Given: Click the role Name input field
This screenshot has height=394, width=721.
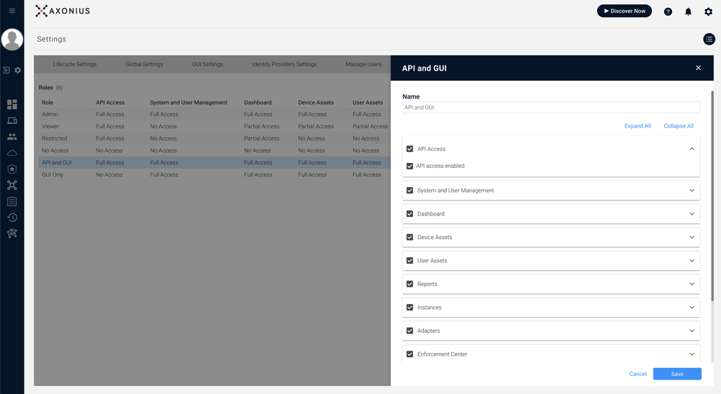Looking at the screenshot, I should tap(551, 107).
